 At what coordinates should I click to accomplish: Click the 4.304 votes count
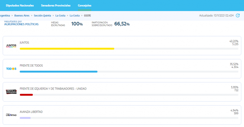click(x=235, y=67)
